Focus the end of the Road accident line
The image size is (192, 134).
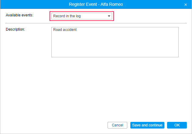tap(77, 30)
